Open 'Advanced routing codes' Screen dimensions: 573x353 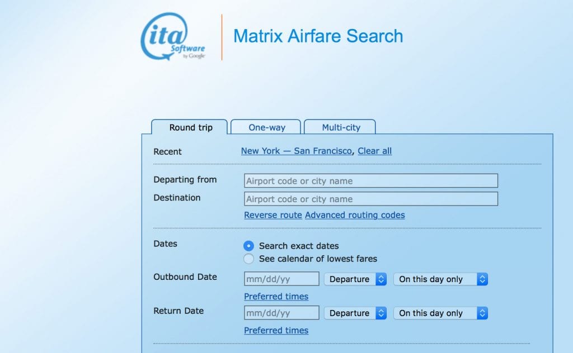pos(354,215)
